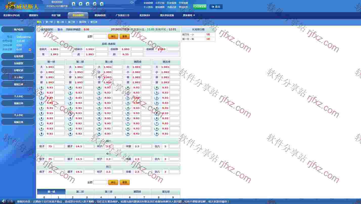
Task: Select ball 3 icon in 第四球 column
Action: click(x=128, y=103)
